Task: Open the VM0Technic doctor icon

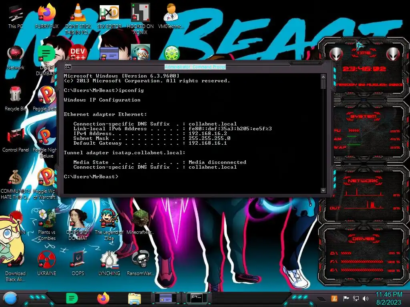Action: pyautogui.click(x=171, y=17)
